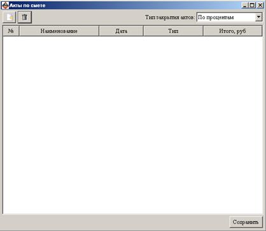Sort by the Тип column header
Screen dimensions: 266x231
point(173,31)
